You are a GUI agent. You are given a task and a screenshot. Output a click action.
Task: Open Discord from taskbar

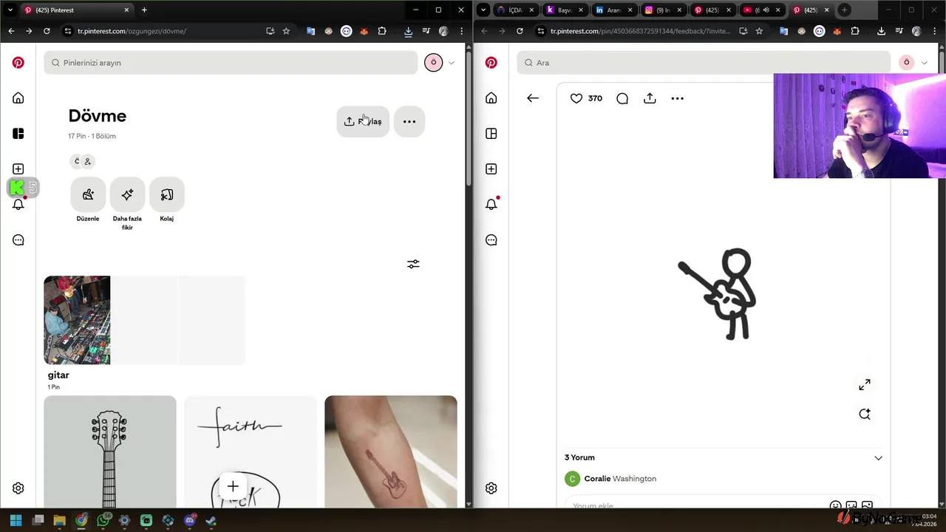pyautogui.click(x=190, y=520)
